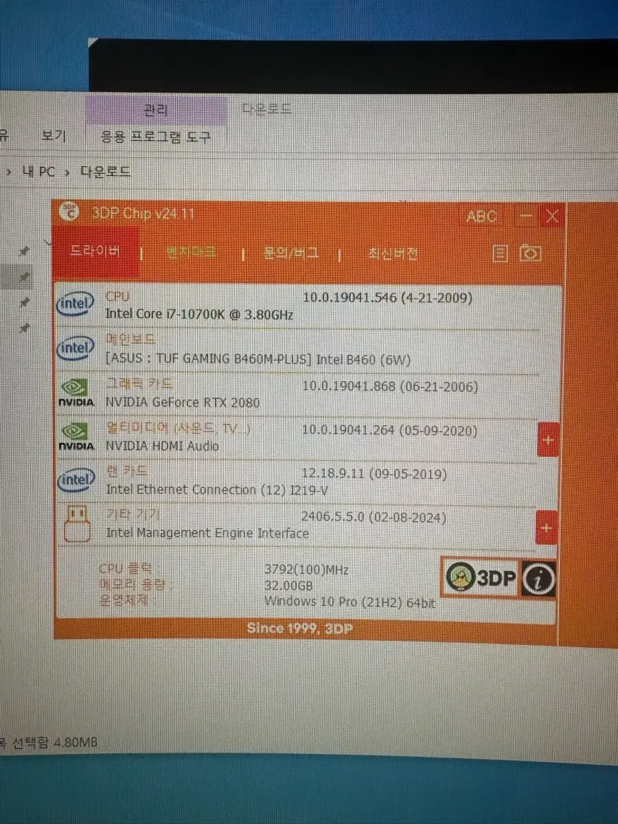Click the 기타 기기 category label

click(133, 515)
